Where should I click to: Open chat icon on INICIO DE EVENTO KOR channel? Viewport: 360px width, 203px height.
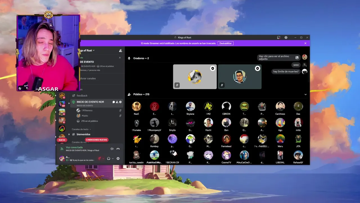[114, 102]
